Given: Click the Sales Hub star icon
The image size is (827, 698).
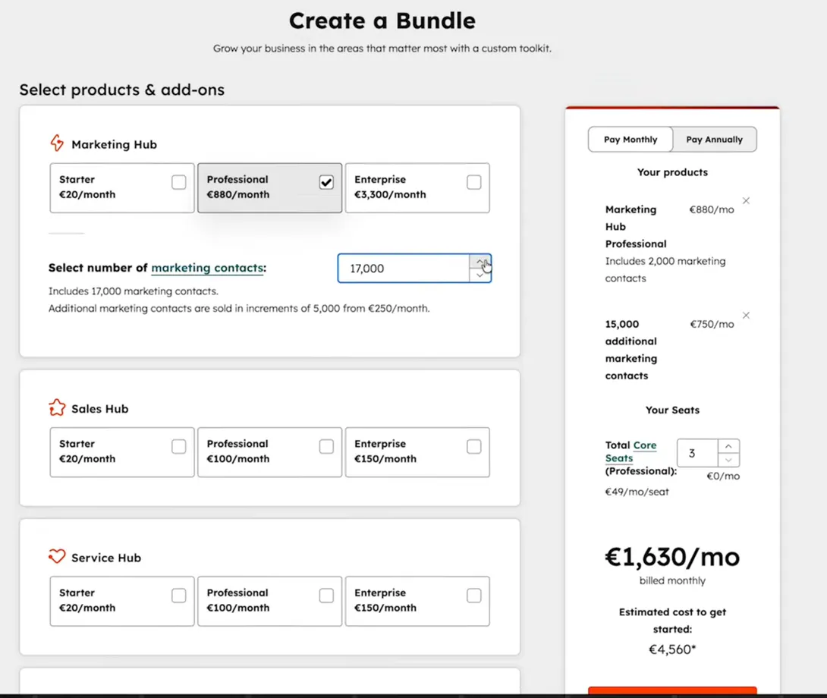Looking at the screenshot, I should click(x=57, y=407).
